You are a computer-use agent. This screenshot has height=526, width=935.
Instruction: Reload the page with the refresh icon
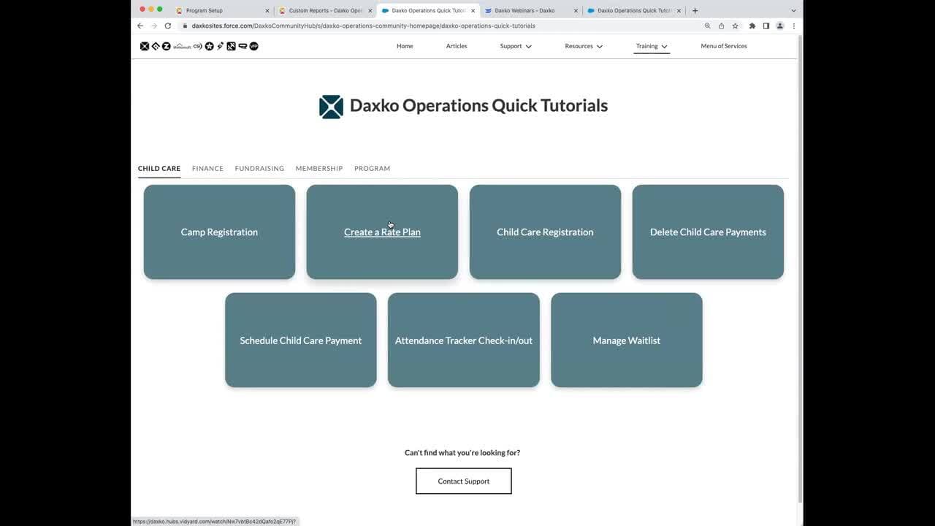coord(167,26)
